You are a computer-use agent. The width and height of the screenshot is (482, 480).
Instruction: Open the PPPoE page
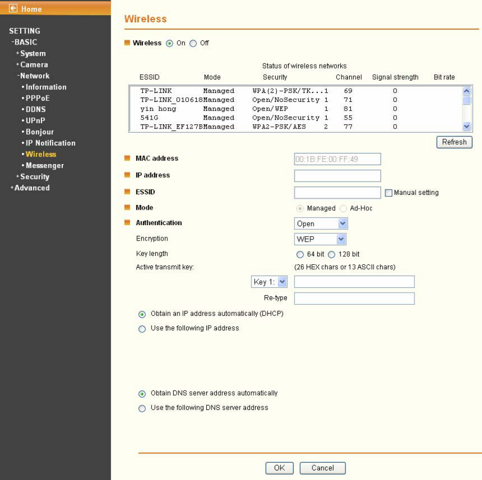pos(38,98)
